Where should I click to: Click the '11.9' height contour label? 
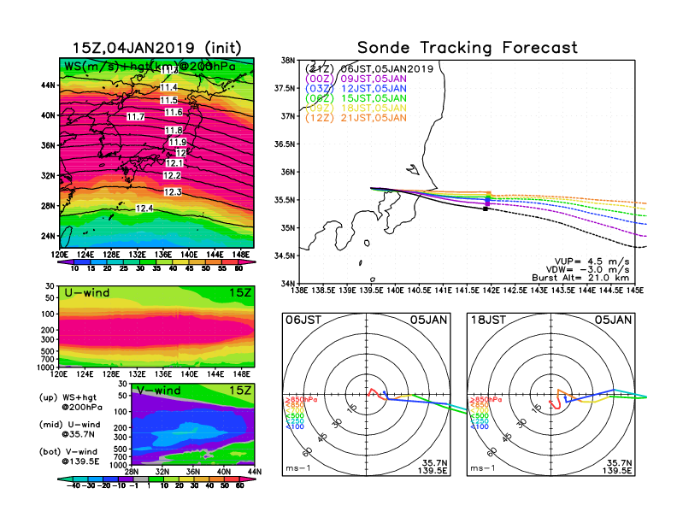coord(178,142)
